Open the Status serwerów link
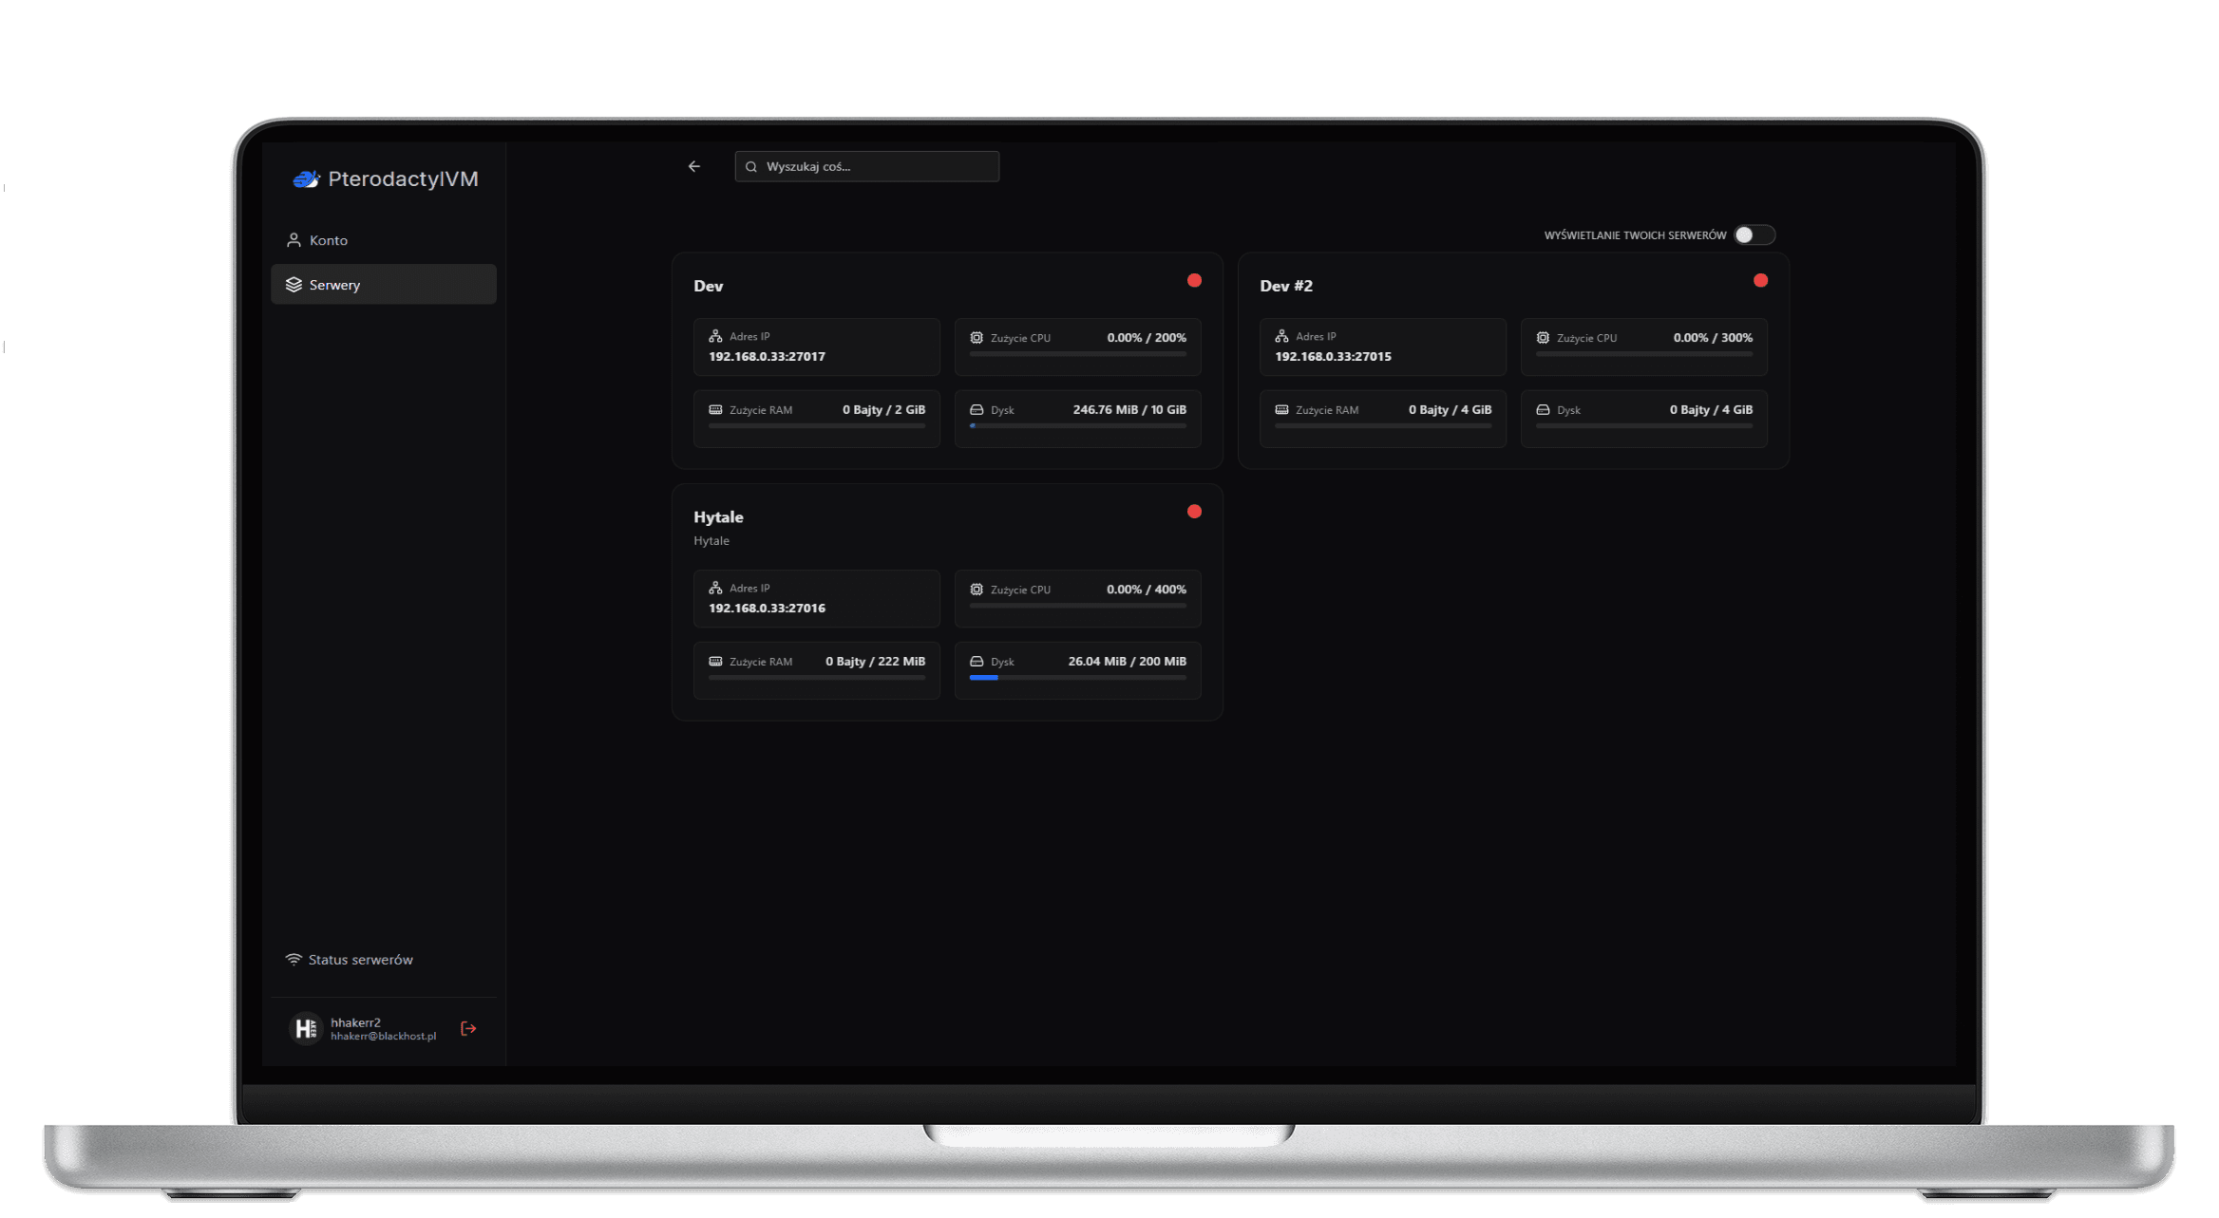Image resolution: width=2219 pixels, height=1218 pixels. 360,960
